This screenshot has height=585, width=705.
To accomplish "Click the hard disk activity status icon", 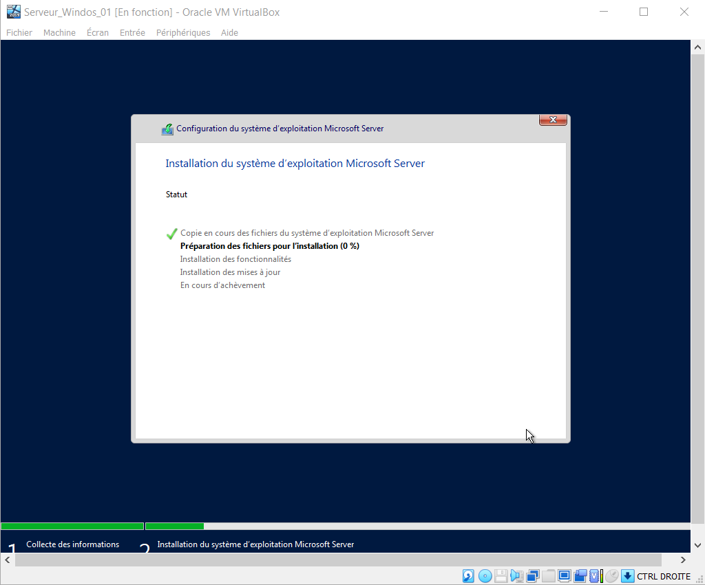I will point(468,576).
